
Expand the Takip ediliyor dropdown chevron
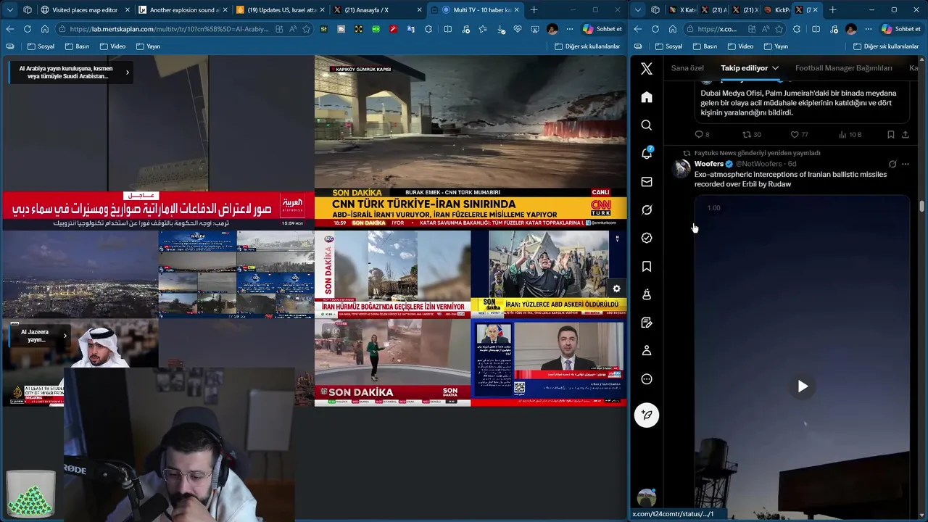775,68
